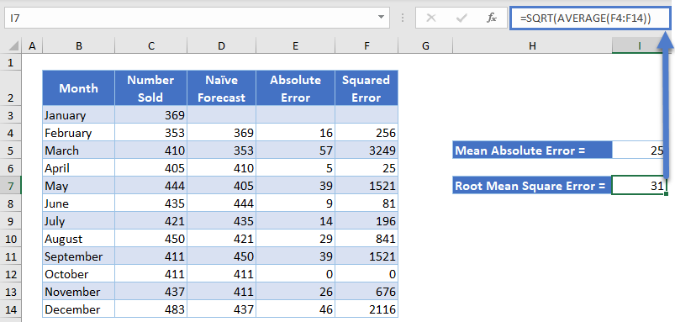Select the July cell
Screen dimensions: 675x322
pyautogui.click(x=78, y=221)
